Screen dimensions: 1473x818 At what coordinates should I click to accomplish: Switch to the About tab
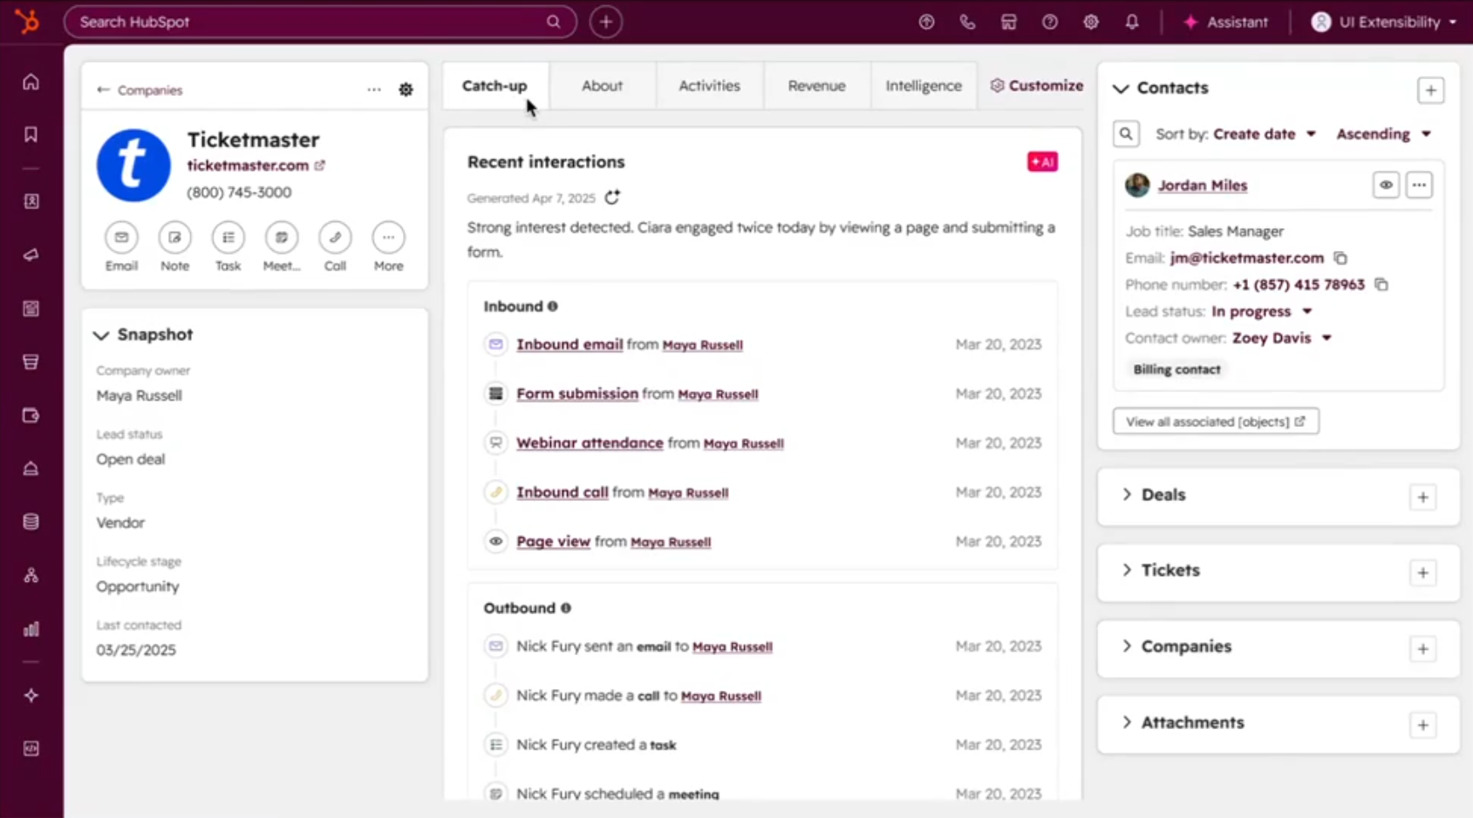click(x=602, y=85)
